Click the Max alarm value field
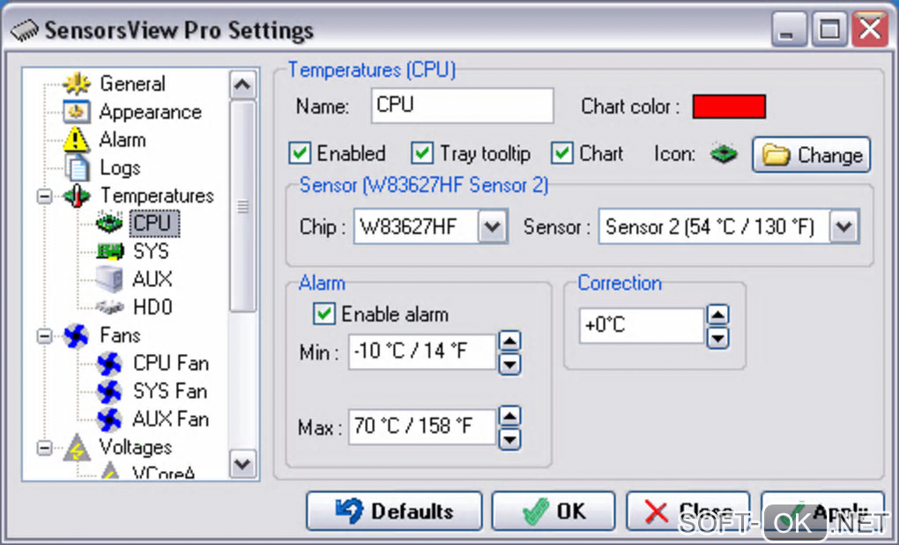The image size is (899, 545). click(422, 427)
